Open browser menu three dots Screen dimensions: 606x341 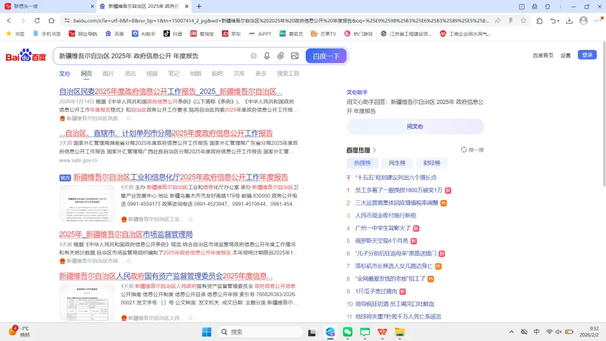pyautogui.click(x=598, y=21)
